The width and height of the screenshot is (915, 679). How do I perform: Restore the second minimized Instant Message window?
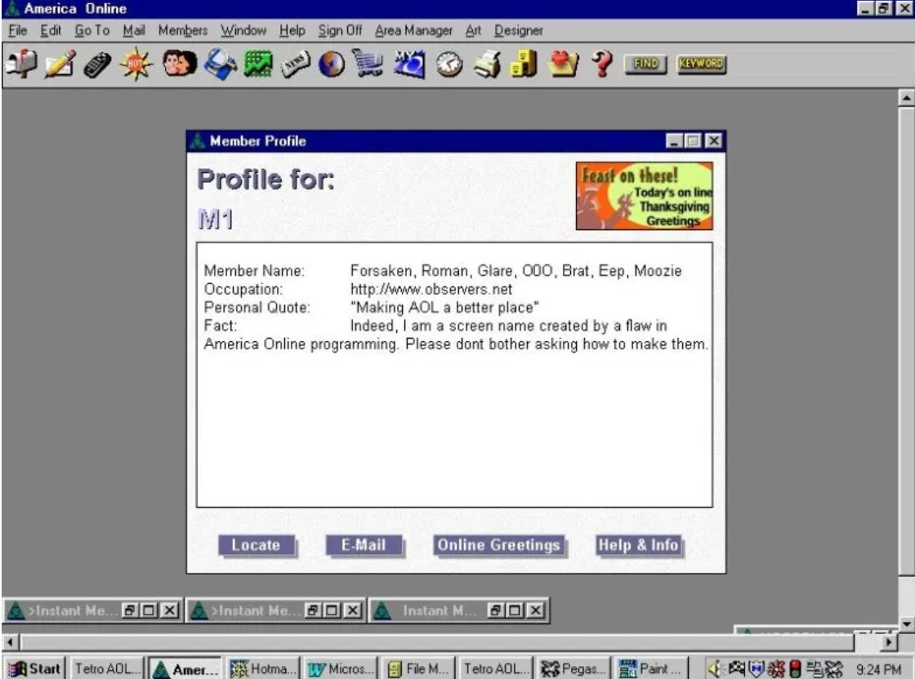click(313, 610)
